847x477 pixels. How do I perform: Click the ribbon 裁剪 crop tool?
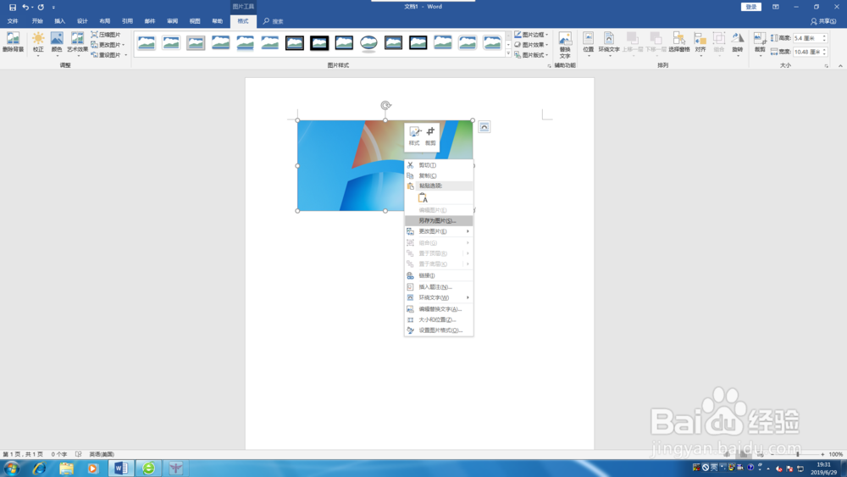point(760,42)
